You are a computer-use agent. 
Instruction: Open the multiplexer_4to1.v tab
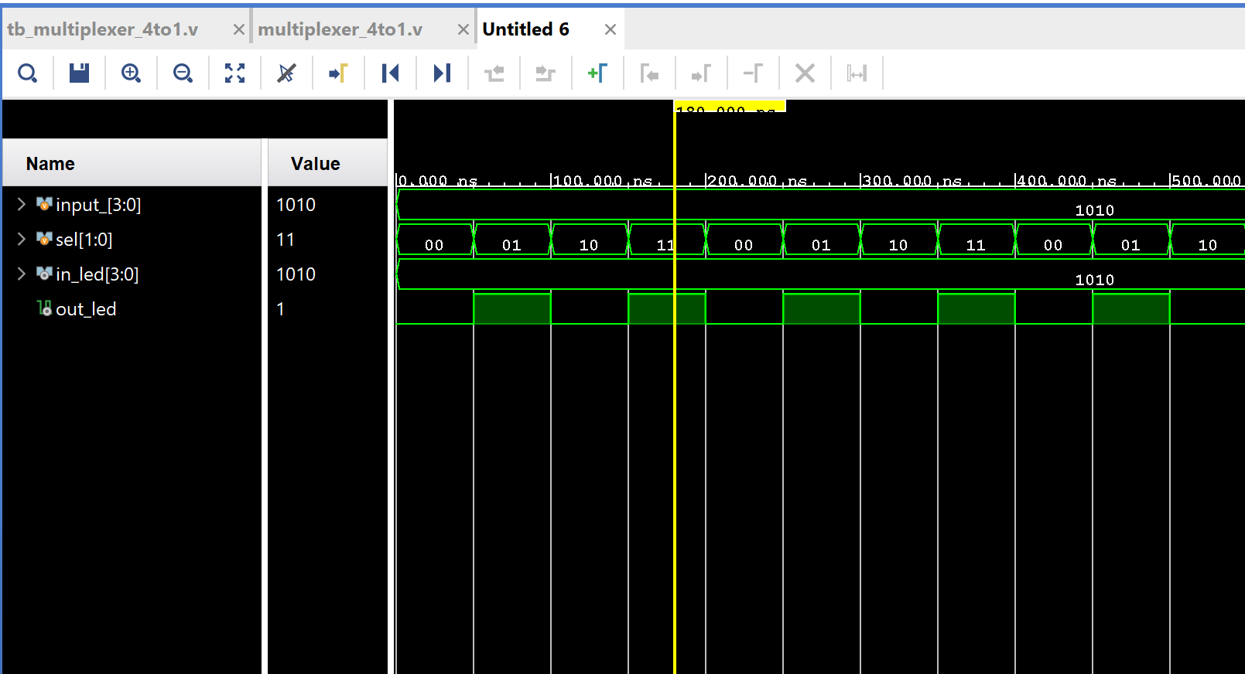click(x=340, y=29)
